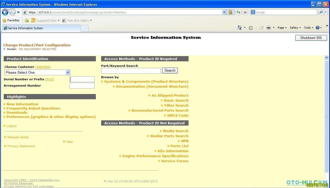330x188 pixels.
Task: Open Preferences graphics display options
Action: (x=51, y=117)
